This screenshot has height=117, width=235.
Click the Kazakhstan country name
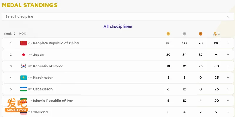(x=43, y=78)
